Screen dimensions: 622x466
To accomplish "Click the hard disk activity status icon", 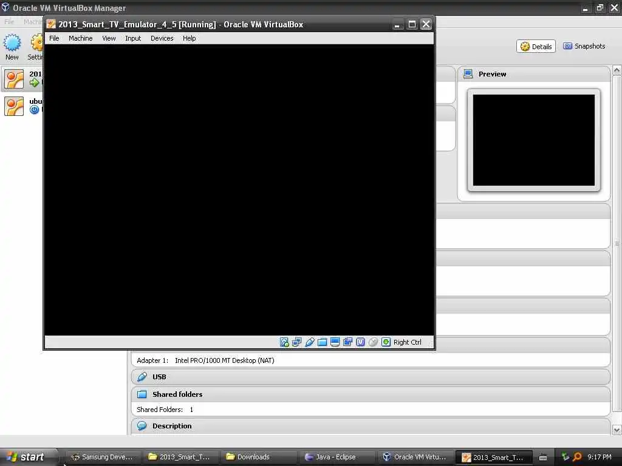I will point(284,342).
